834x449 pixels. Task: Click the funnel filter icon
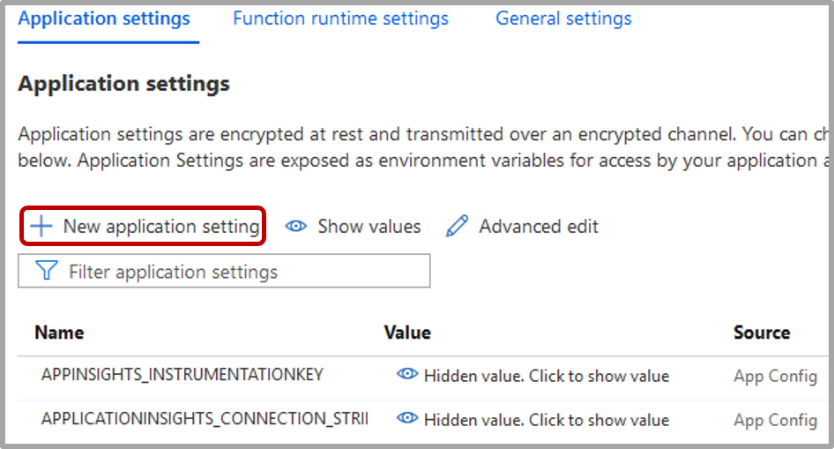pos(46,272)
